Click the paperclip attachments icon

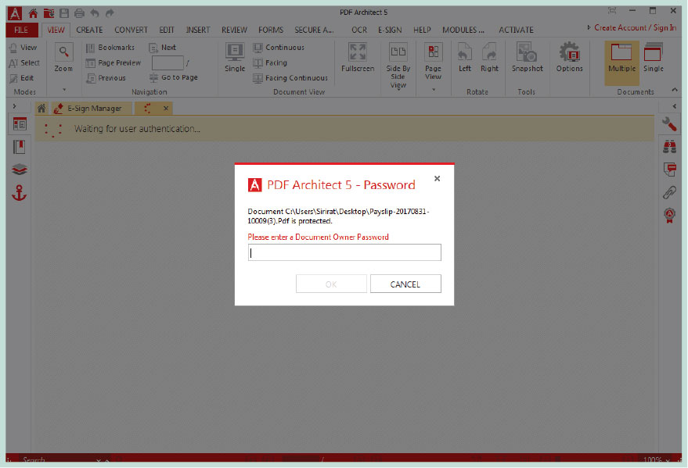(669, 191)
